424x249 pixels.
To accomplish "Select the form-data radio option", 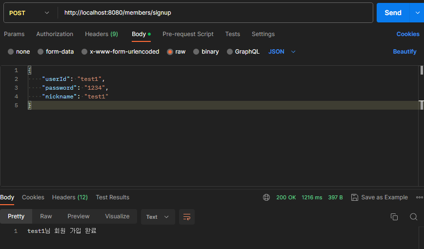I will (40, 52).
